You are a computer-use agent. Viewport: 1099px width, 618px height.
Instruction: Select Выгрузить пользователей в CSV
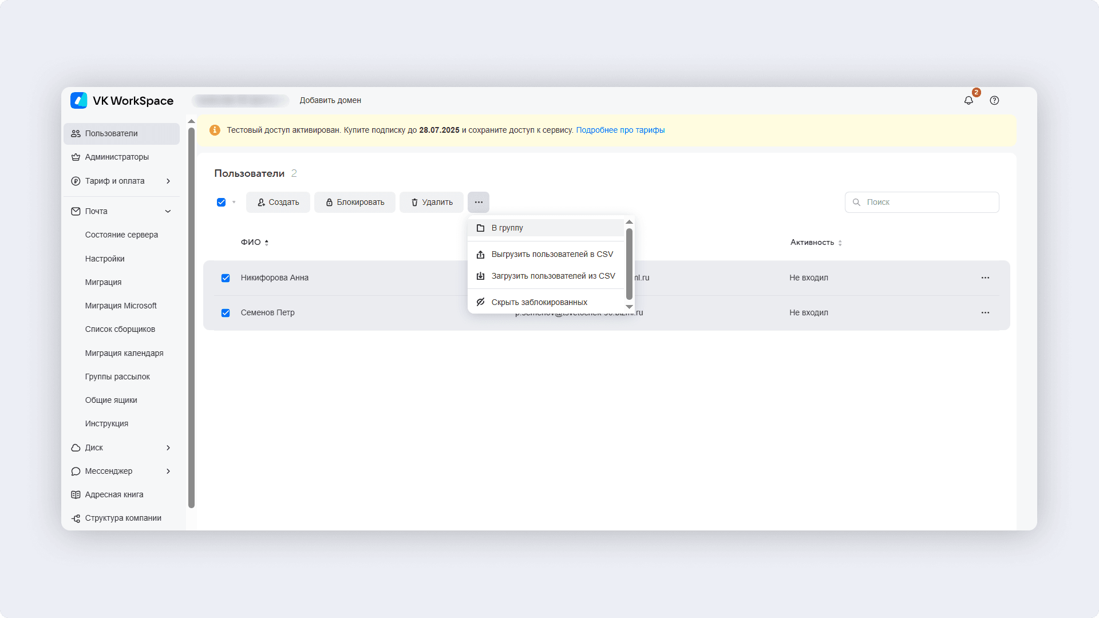click(x=552, y=254)
